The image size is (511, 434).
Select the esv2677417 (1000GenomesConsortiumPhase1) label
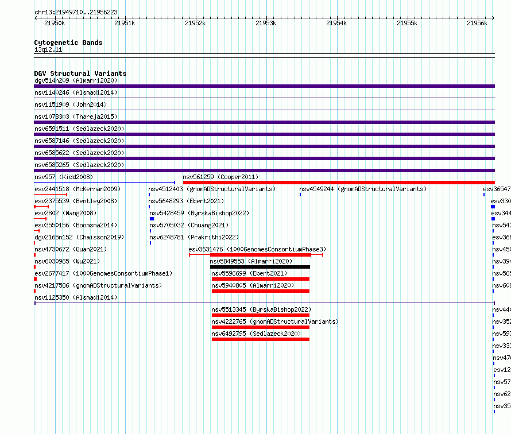point(103,273)
